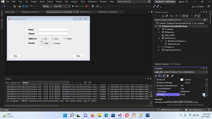Open the Debug menu
The width and height of the screenshot is (212, 119).
point(50,2)
